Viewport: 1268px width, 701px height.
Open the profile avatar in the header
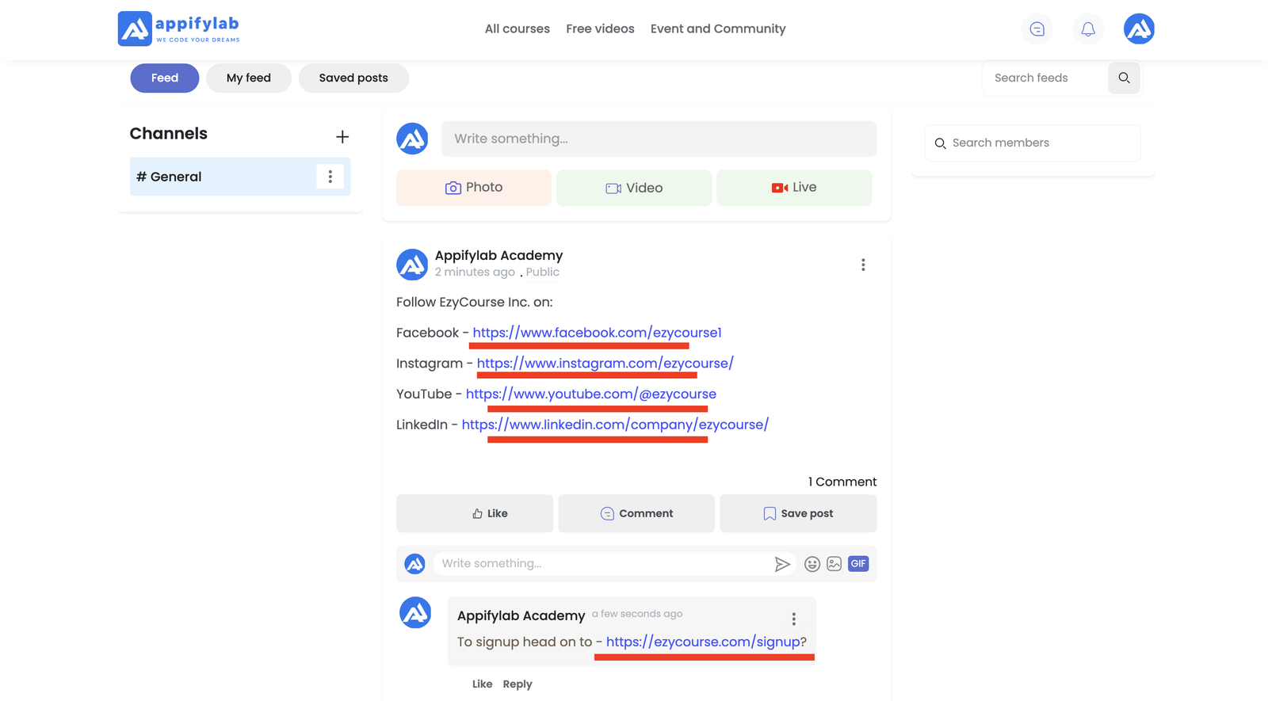tap(1138, 29)
